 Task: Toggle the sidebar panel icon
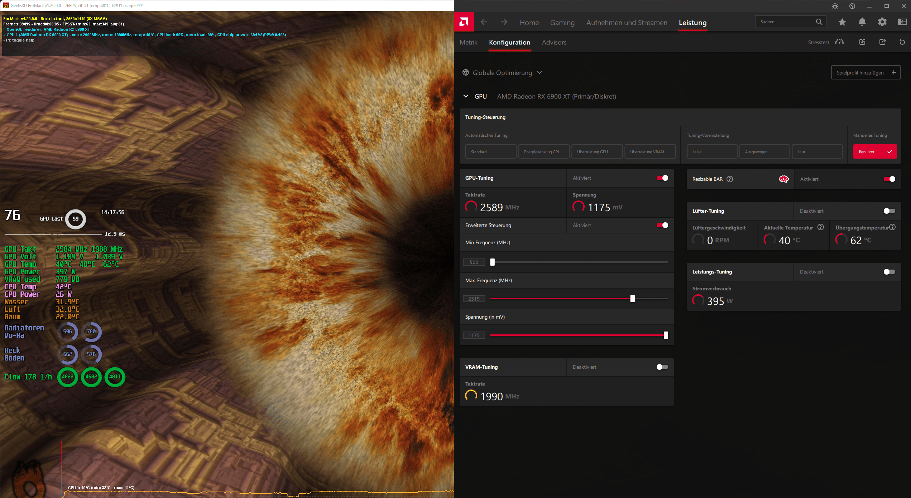902,22
